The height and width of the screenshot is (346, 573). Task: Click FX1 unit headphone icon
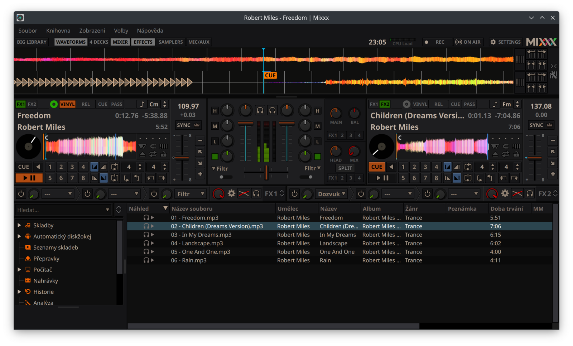[256, 194]
